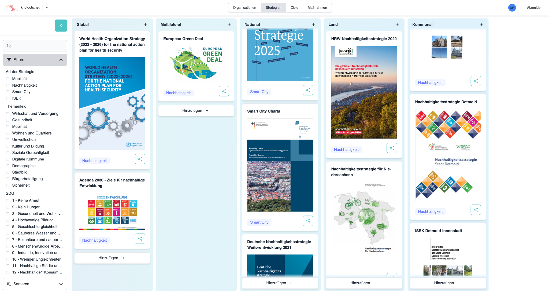Screen dimensions: 549x293
Task: Check the Gesundheit theme filter
Action: [x=7, y=120]
